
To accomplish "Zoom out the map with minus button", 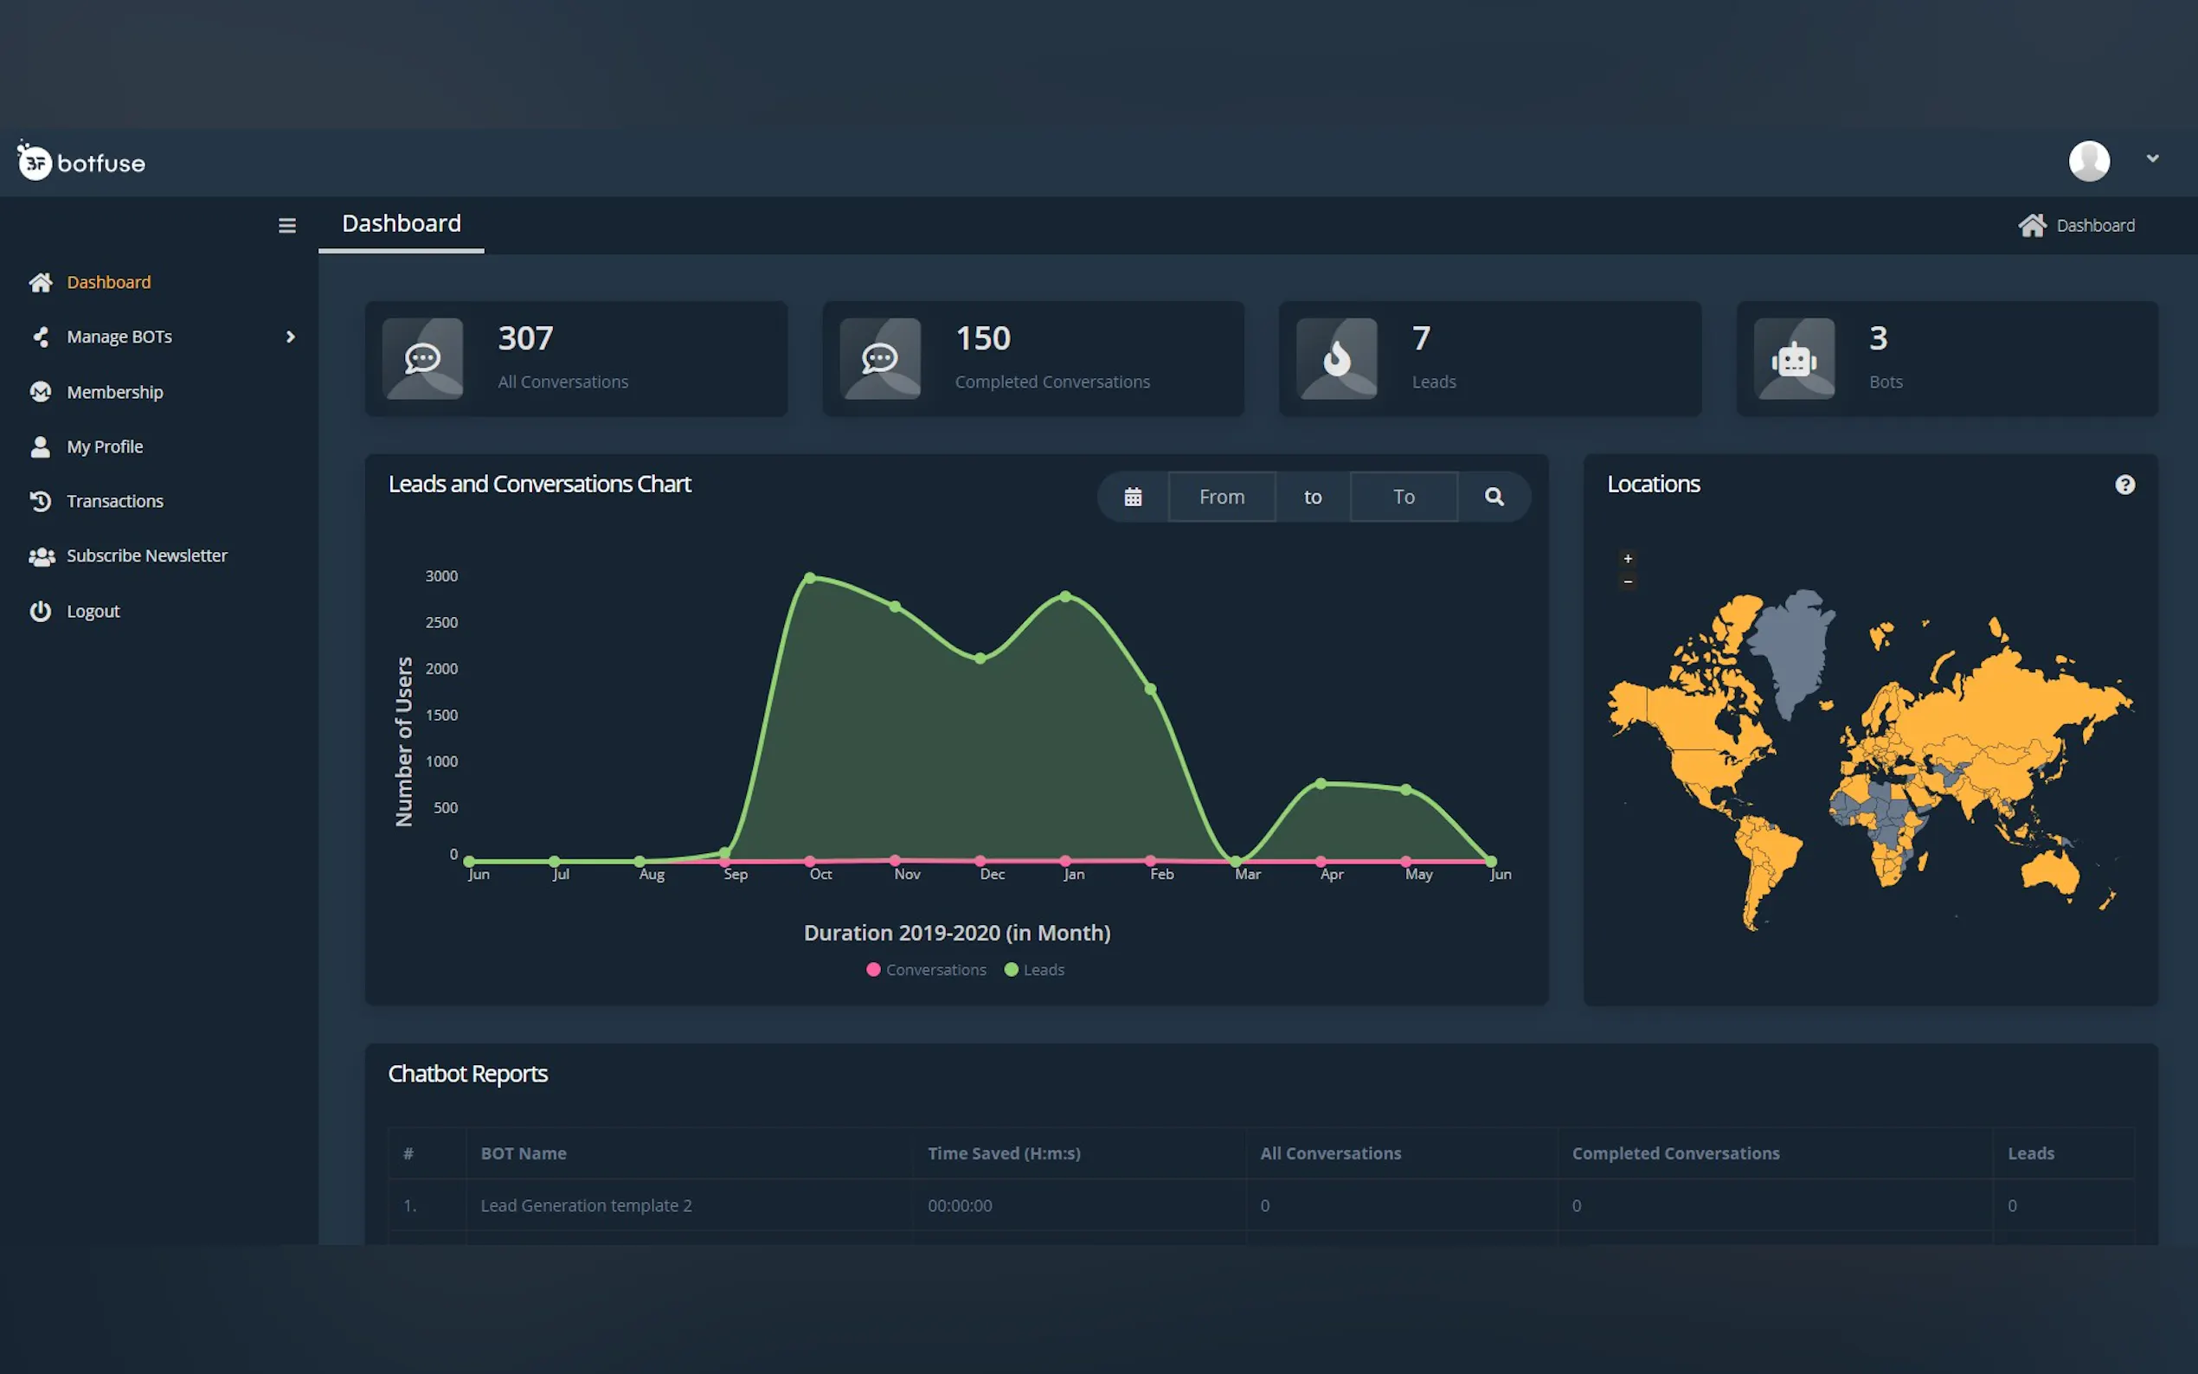I will point(1628,581).
